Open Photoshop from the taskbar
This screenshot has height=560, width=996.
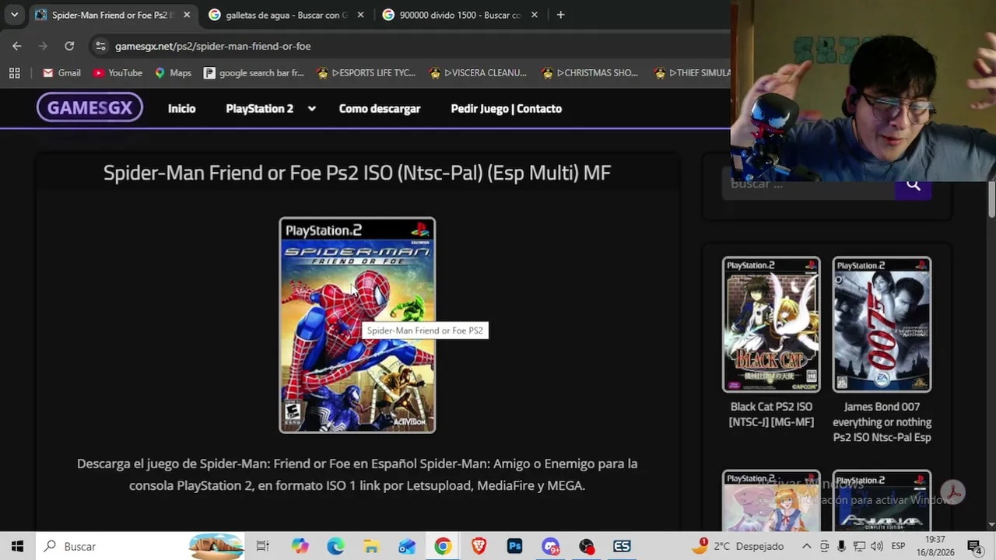[514, 546]
